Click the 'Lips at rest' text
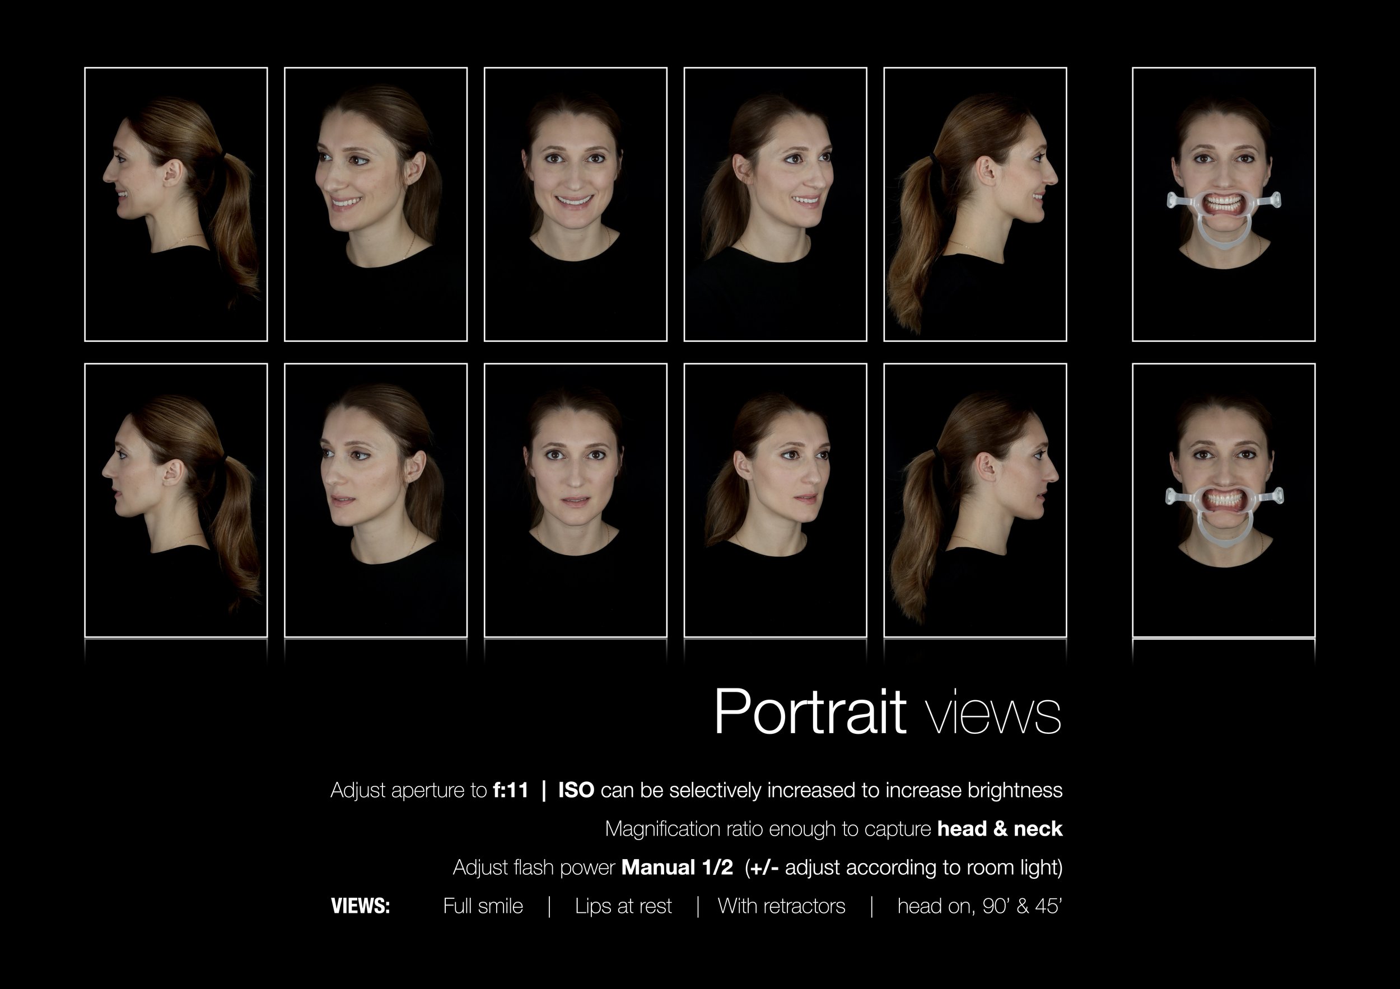Image resolution: width=1400 pixels, height=989 pixels. pos(623,906)
